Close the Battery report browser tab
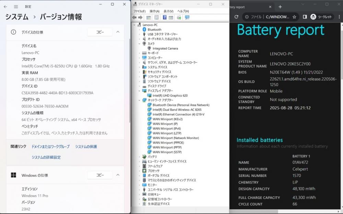343x214 pixels. 270,7
